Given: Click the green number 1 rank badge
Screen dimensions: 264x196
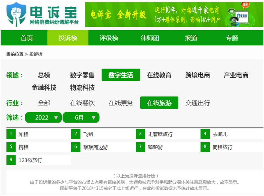Looking at the screenshot, I should (11, 134).
